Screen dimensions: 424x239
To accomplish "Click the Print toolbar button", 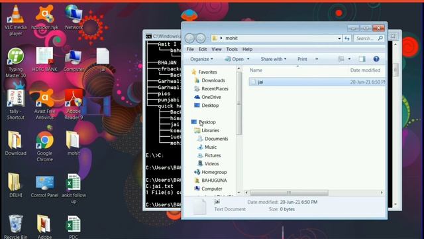I will tap(302, 59).
